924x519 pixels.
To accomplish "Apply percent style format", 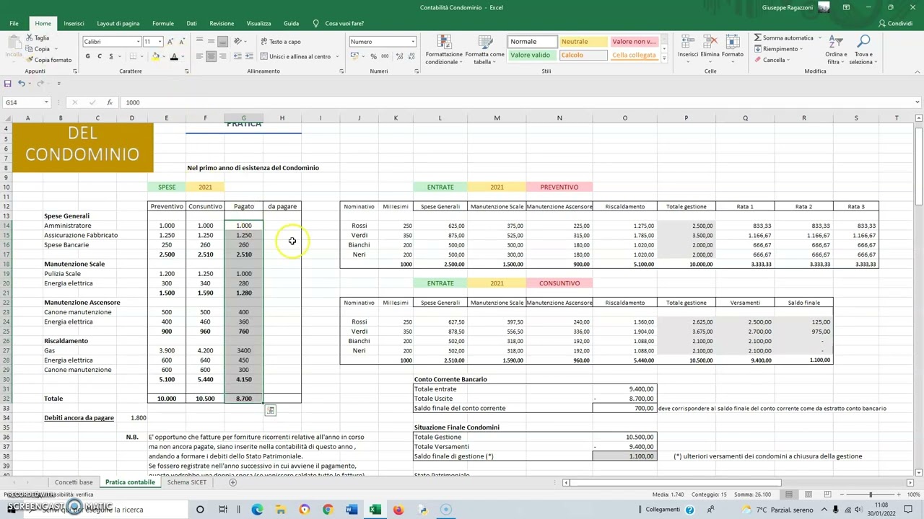I will (373, 56).
